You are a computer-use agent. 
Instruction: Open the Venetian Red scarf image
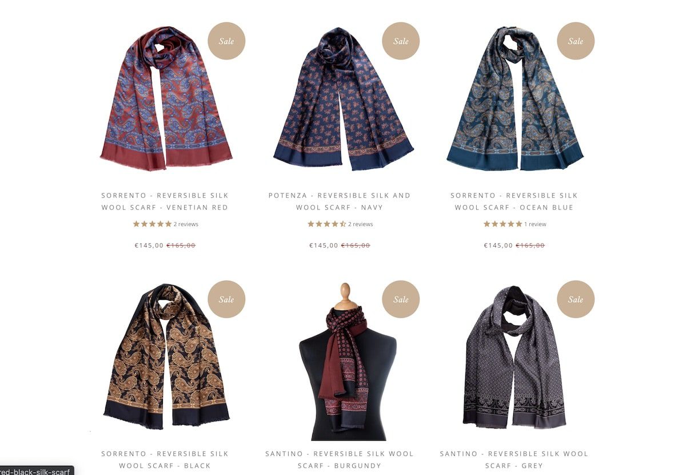click(166, 98)
